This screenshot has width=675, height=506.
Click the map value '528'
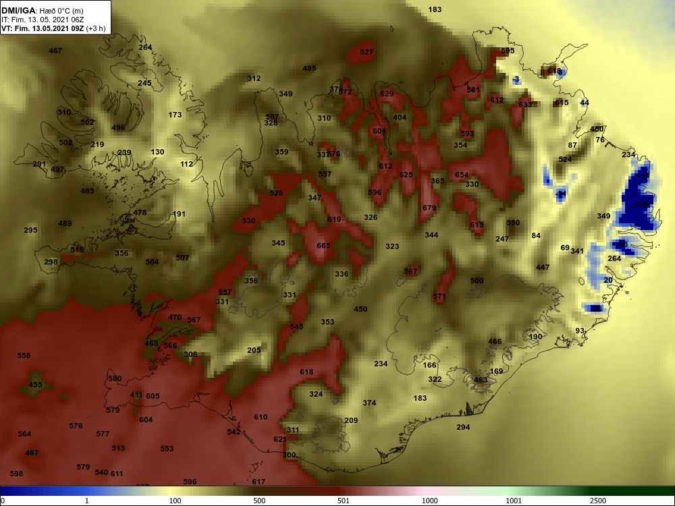tap(276, 193)
